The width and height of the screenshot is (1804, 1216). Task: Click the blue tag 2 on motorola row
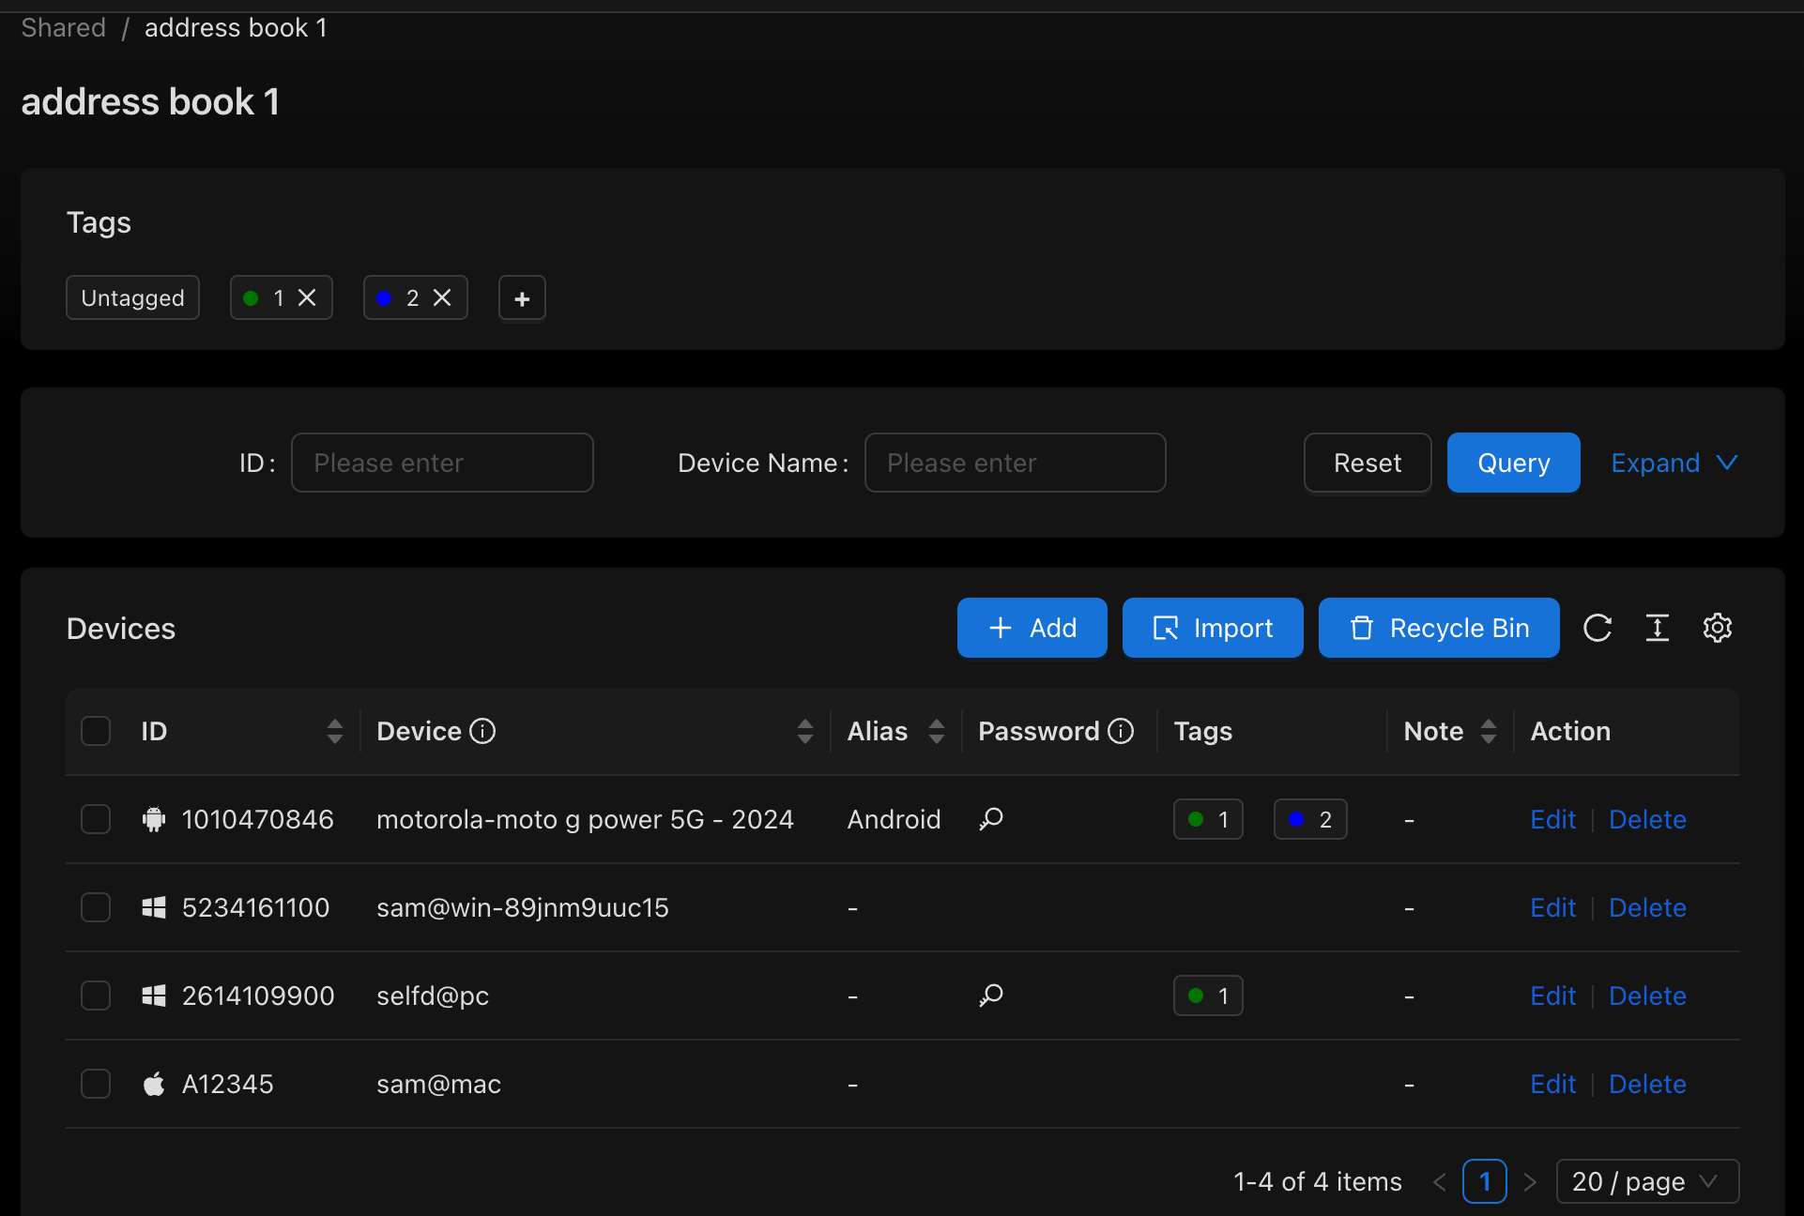[x=1310, y=819]
